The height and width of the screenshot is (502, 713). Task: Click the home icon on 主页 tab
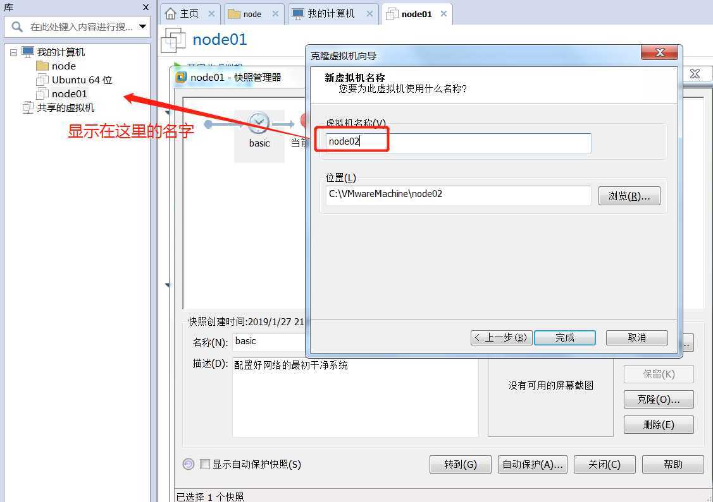coord(171,14)
